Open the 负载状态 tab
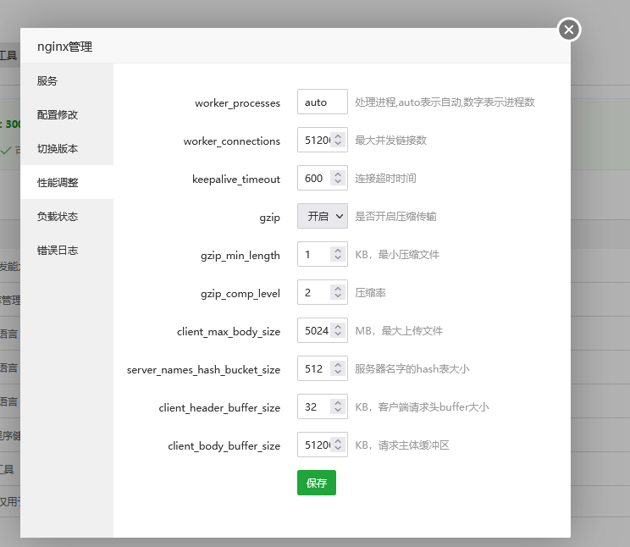Screen dimensions: 630x547 [67, 217]
